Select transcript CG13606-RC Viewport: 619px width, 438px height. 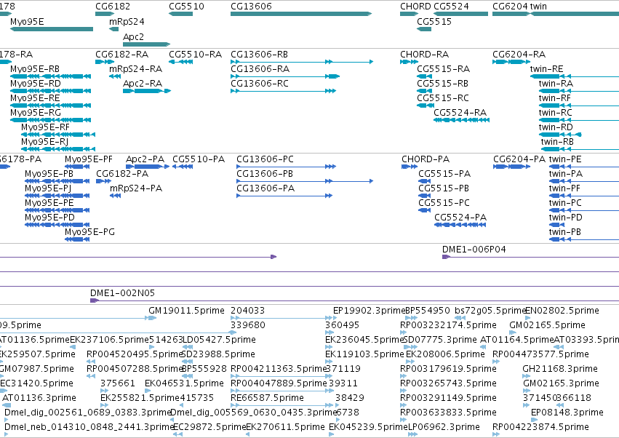pyautogui.click(x=260, y=84)
